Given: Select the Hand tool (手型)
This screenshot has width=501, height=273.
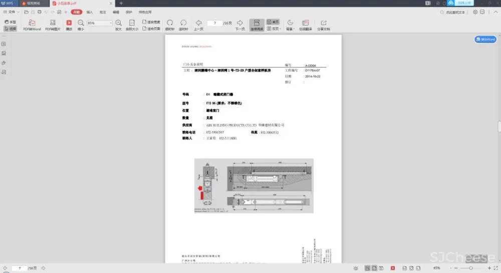Looking at the screenshot, I should (x=10, y=22).
